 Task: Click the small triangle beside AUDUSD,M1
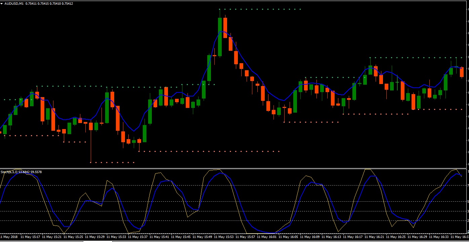pos(2,4)
